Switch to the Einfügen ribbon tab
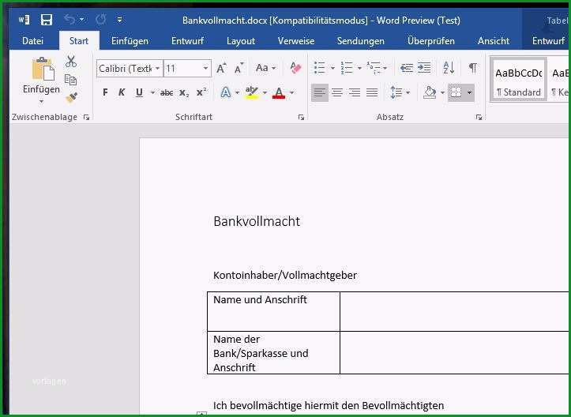This screenshot has height=417, width=571. click(130, 41)
